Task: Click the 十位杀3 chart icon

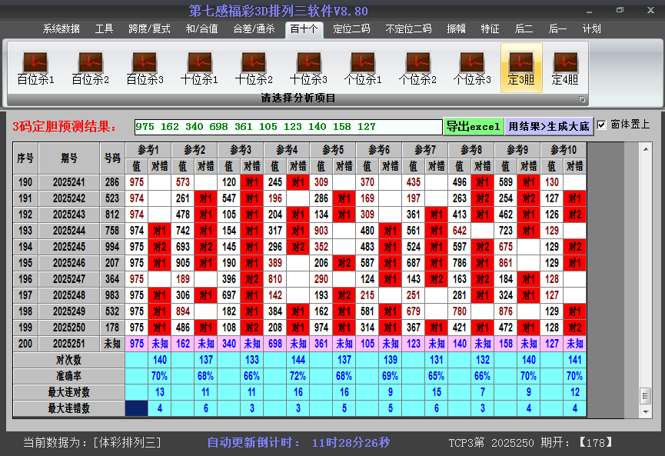Action: coord(308,68)
